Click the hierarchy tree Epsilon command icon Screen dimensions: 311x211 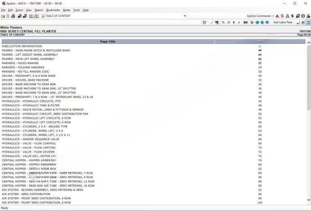288,16
